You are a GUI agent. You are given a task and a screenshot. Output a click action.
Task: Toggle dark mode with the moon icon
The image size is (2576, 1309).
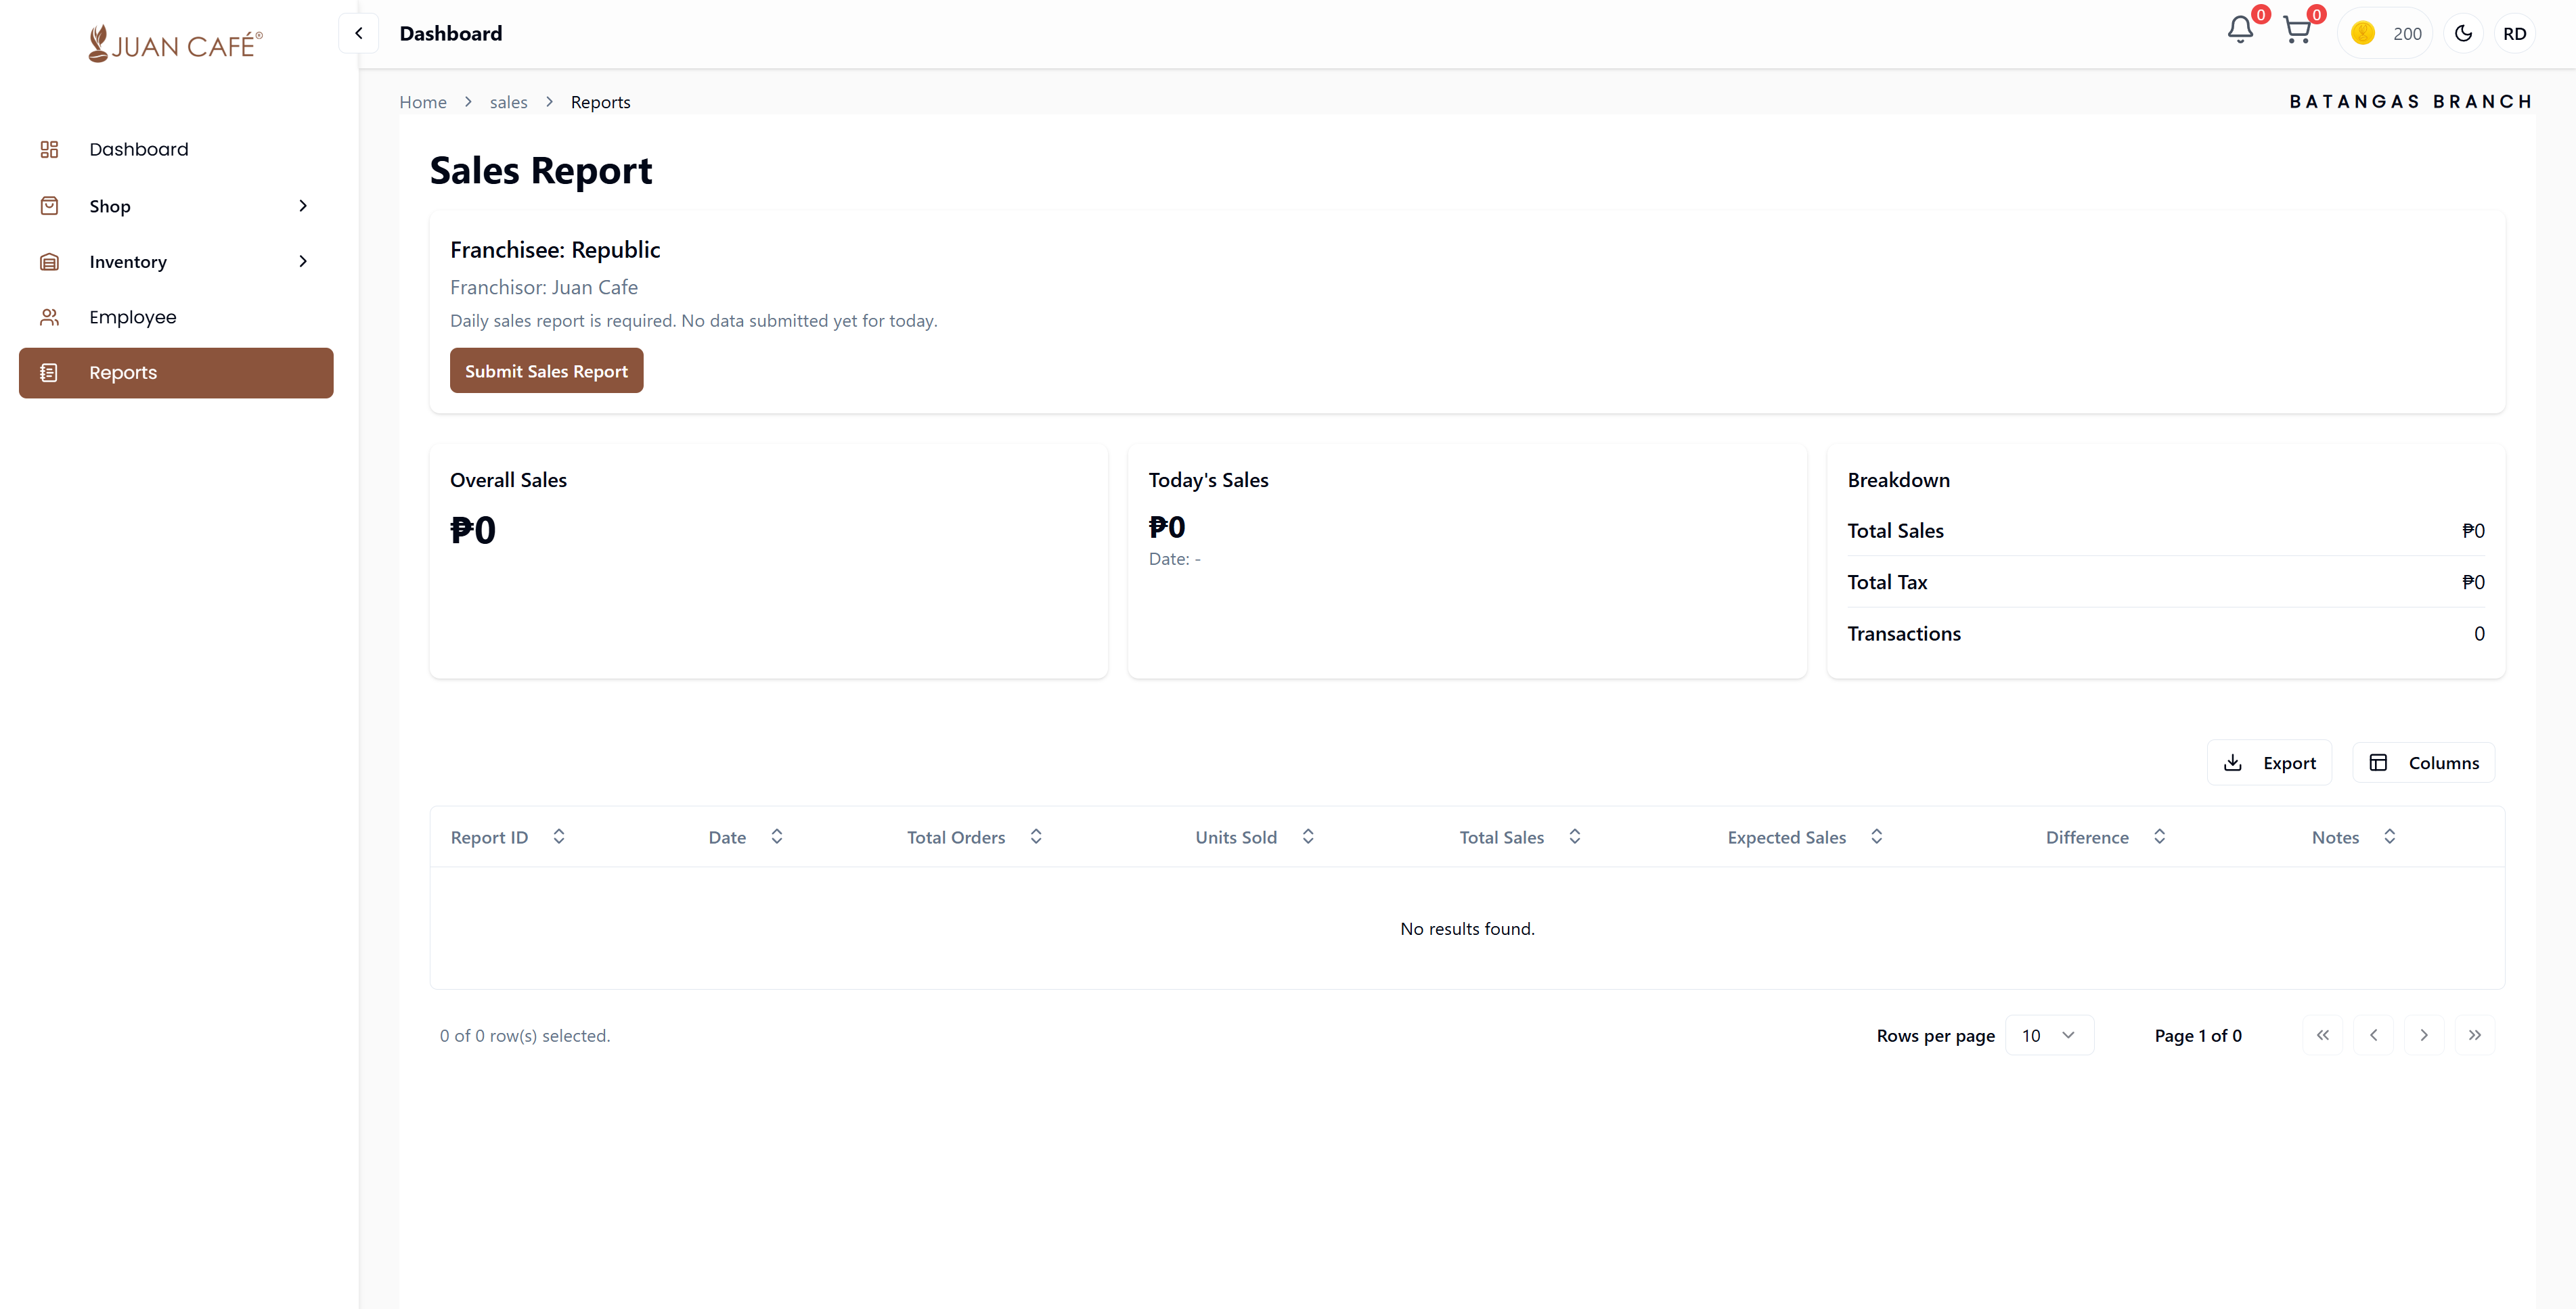2463,33
